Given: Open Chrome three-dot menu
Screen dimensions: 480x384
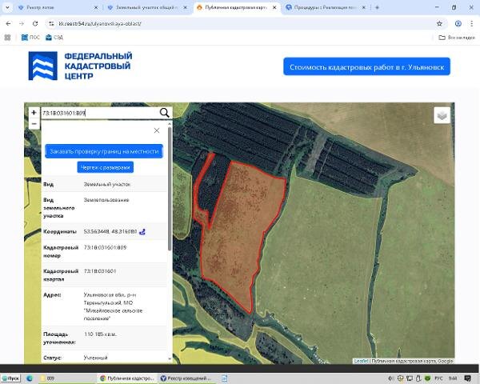Looking at the screenshot, I should 471,23.
